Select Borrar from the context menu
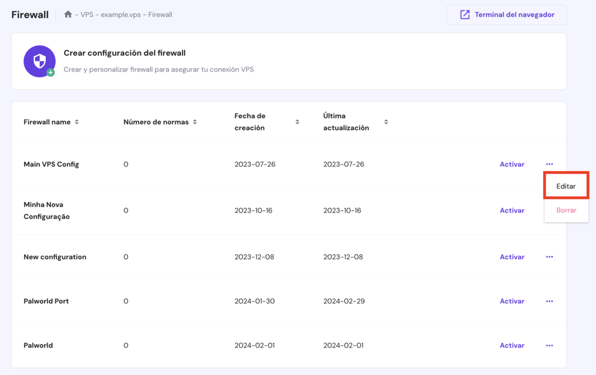Screen dimensions: 596x375 click(x=565, y=210)
